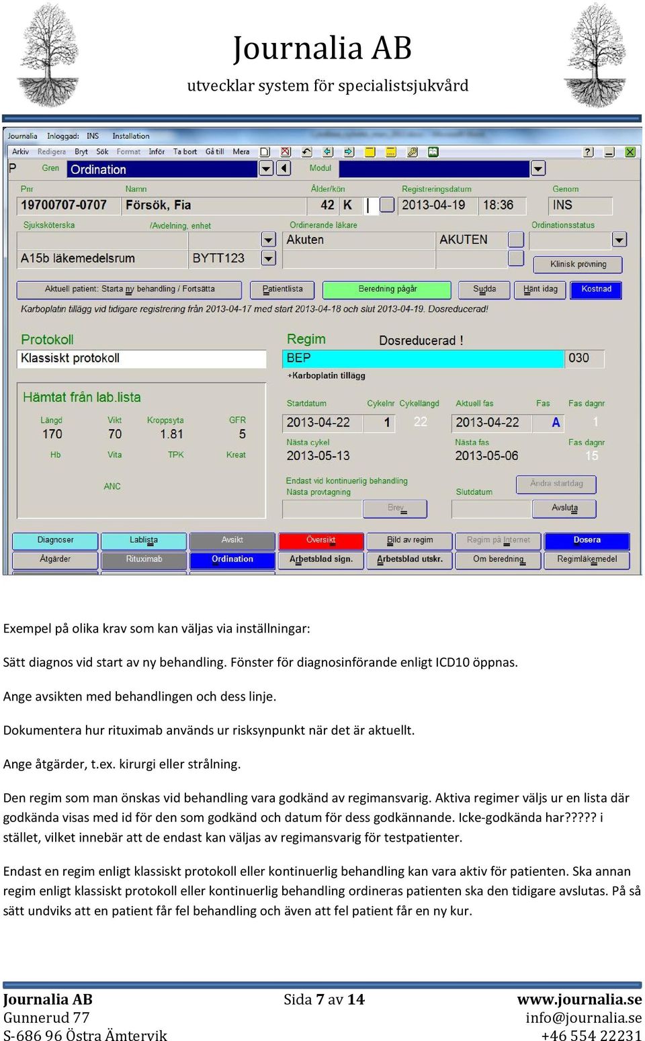Click the Startdatum field 2013-04-22
This screenshot has width=645, height=1041.
[x=322, y=422]
